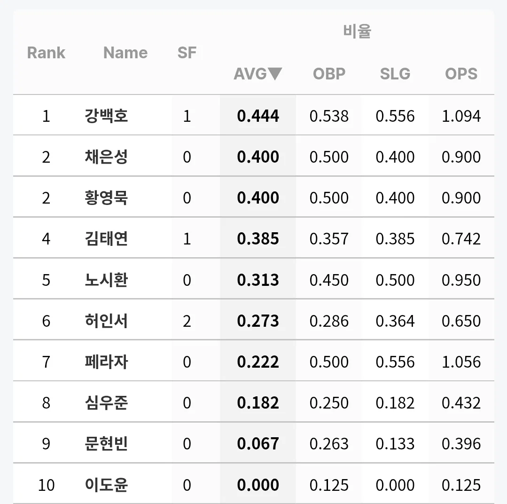
Task: Open player 채은성 profile link
Action: click(x=106, y=157)
